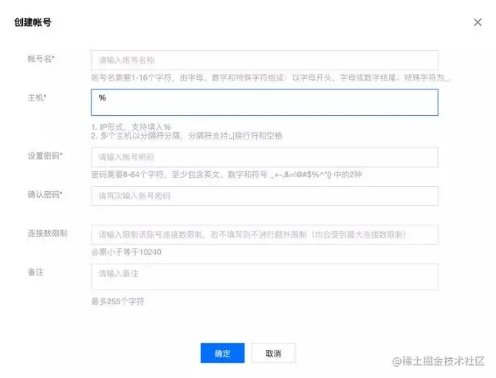This screenshot has height=378, width=496.
Task: Click the 确认密码 field label
Action: pos(45,194)
